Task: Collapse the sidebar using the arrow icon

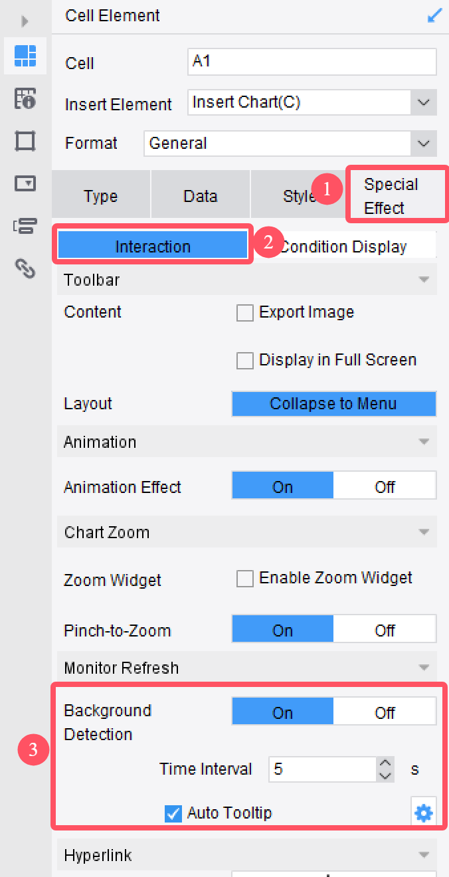Action: (x=25, y=21)
